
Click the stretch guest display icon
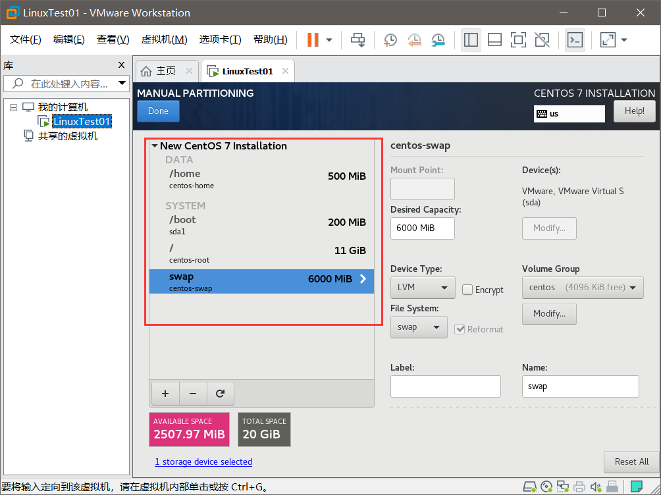(x=608, y=40)
